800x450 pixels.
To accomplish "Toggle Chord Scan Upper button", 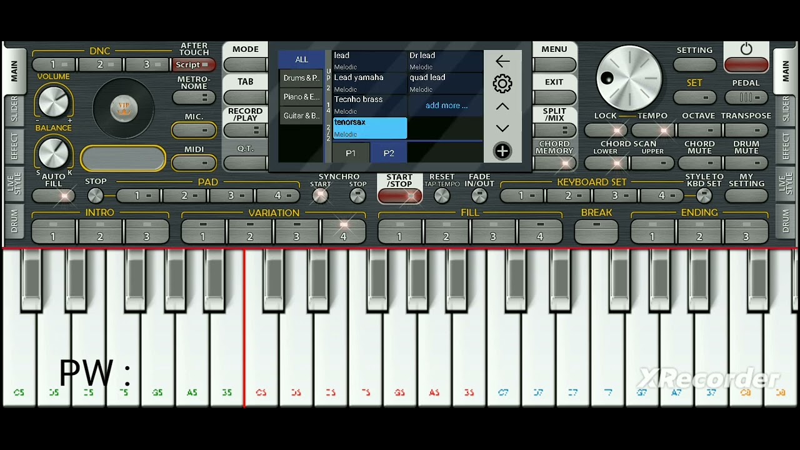I will [x=652, y=163].
